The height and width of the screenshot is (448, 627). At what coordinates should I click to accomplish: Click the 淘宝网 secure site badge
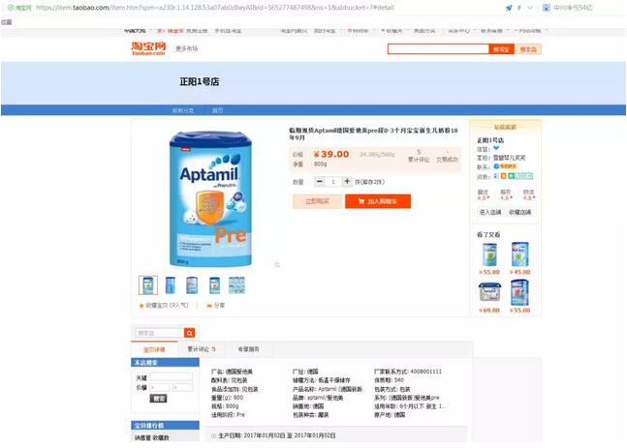19,8
